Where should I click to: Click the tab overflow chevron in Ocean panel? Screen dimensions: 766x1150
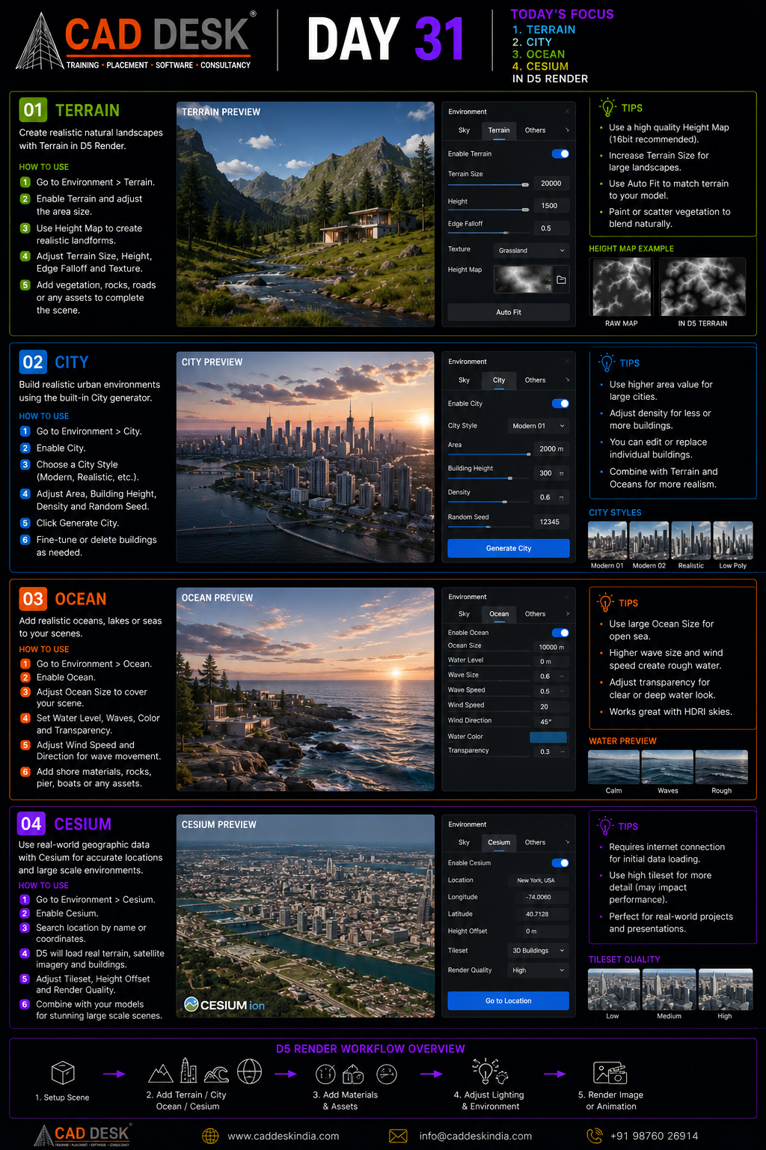click(x=567, y=614)
